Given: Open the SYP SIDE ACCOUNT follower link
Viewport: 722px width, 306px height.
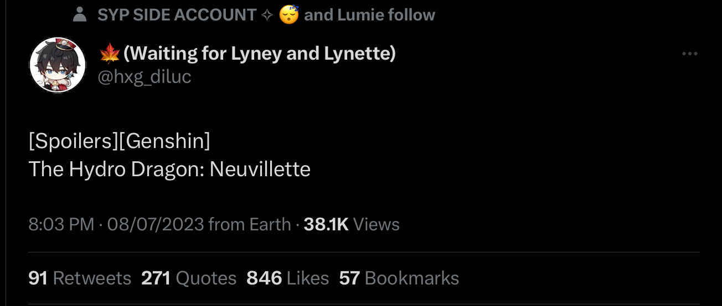Looking at the screenshot, I should coord(177,15).
